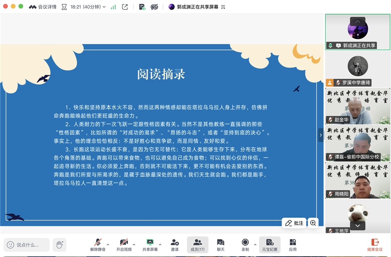
Task: Select 罗溪中学唐琦 participant tile
Action: click(x=357, y=69)
